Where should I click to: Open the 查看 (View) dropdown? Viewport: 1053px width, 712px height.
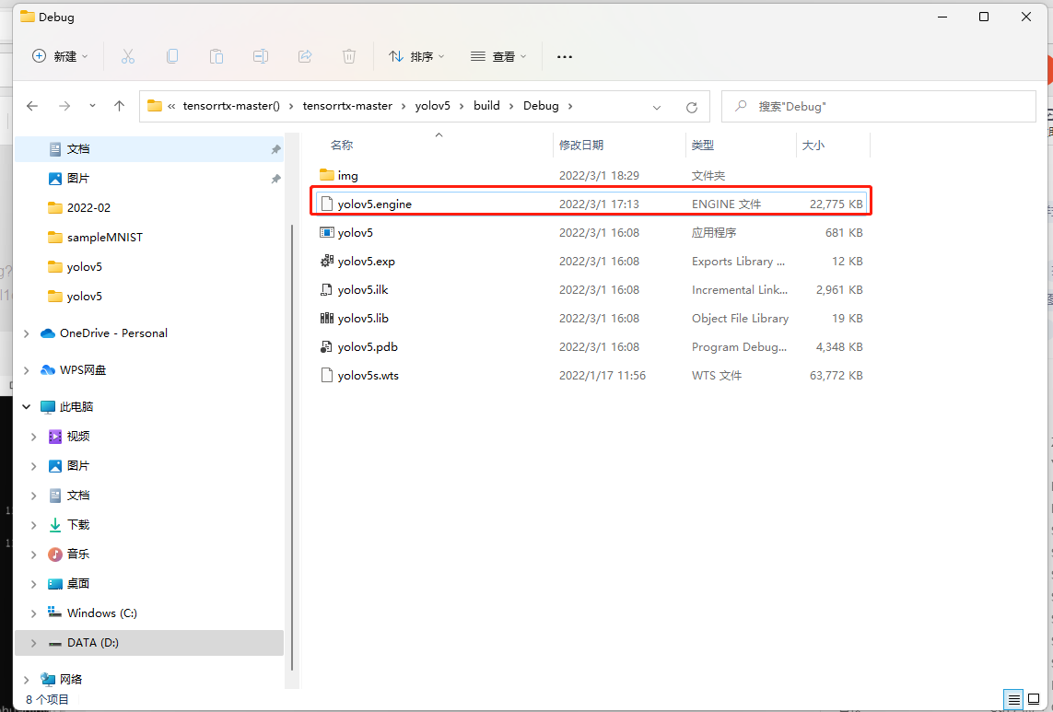(498, 56)
